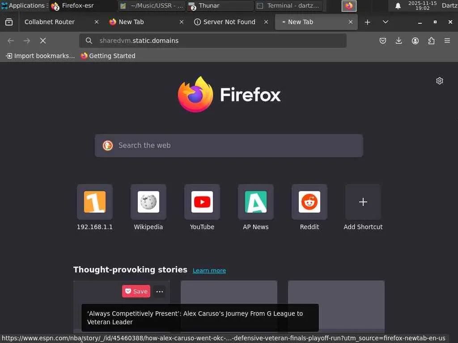
Task: Click the DuckDuckGo icon in search box
Action: [x=108, y=146]
